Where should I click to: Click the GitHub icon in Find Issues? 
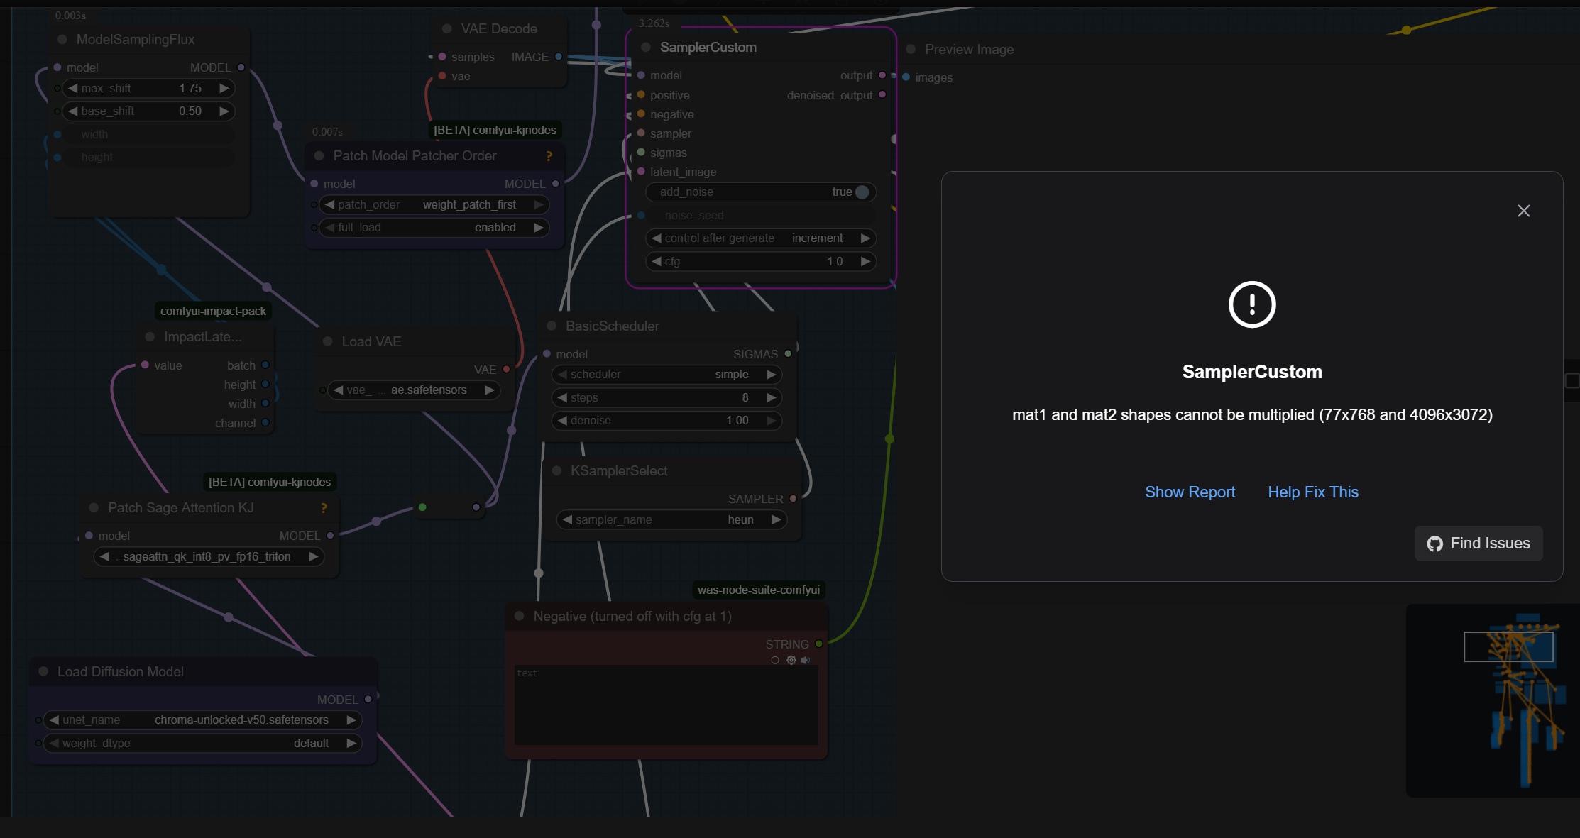(1434, 544)
